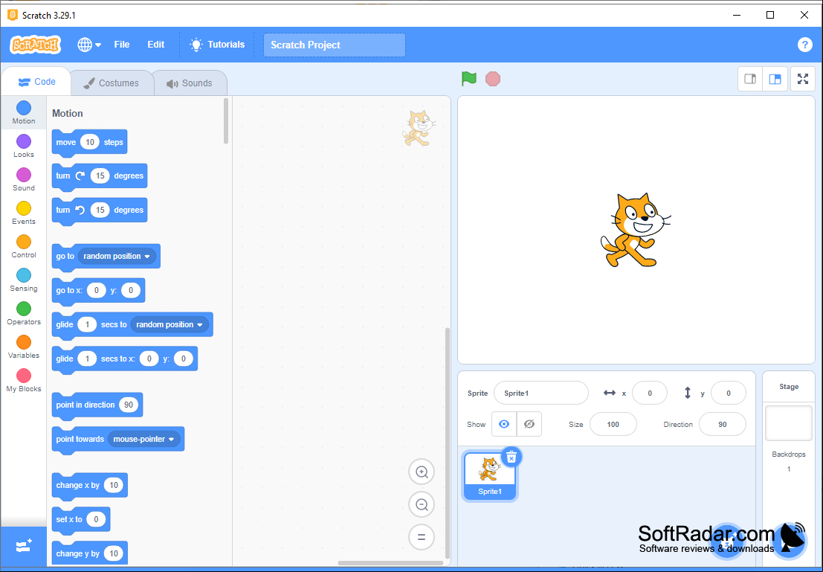Open the mouse-pointer dropdown in point towards

(144, 439)
